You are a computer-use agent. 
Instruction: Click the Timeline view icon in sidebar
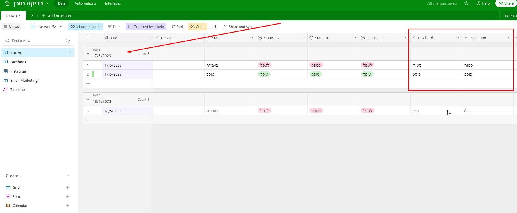coord(6,89)
